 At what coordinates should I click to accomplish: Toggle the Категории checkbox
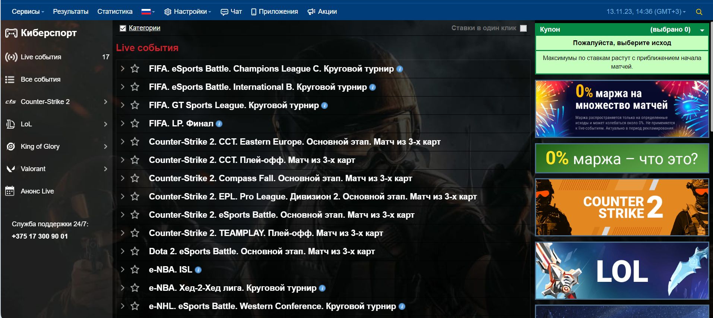tap(123, 28)
